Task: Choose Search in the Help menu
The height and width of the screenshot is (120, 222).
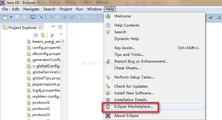Action: [x=155, y=32]
